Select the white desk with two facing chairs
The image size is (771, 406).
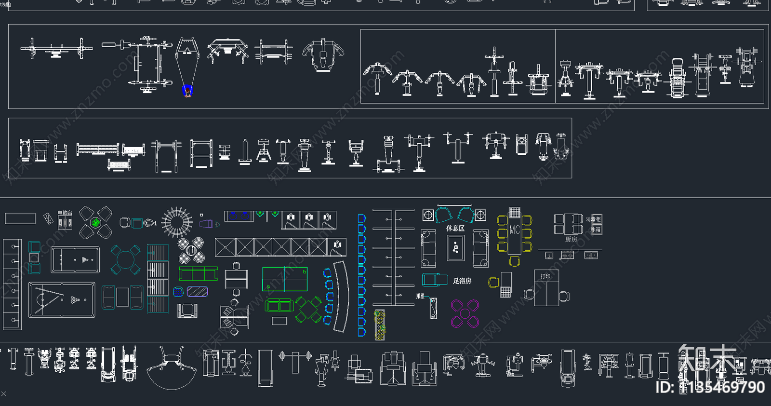tap(237, 279)
